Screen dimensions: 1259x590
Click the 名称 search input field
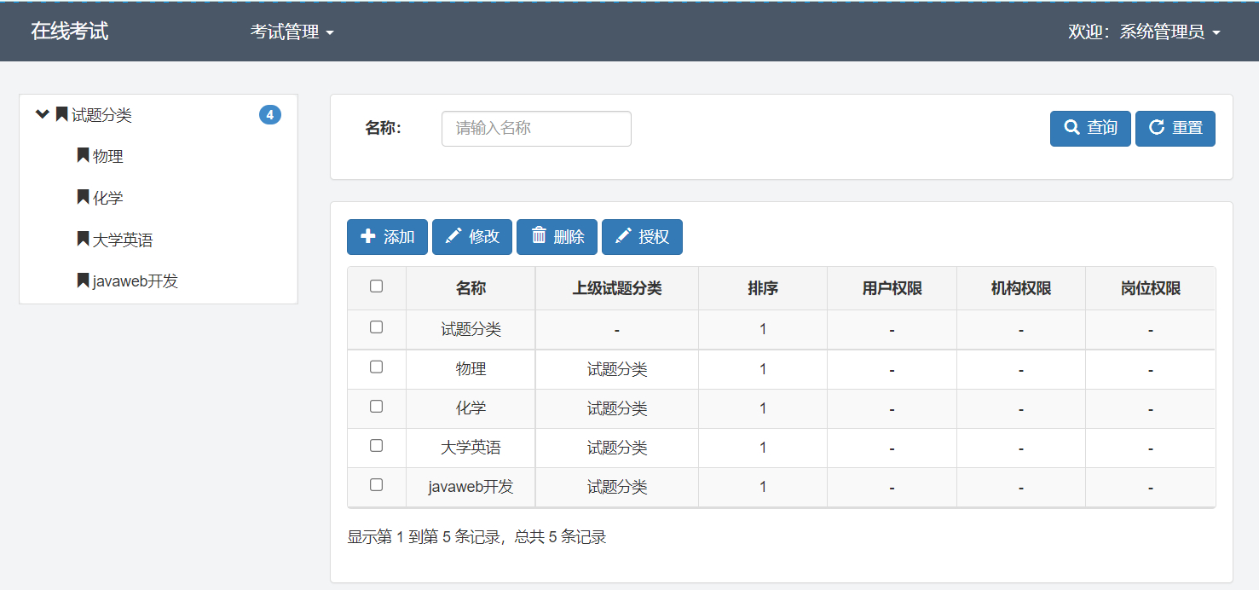click(x=536, y=129)
